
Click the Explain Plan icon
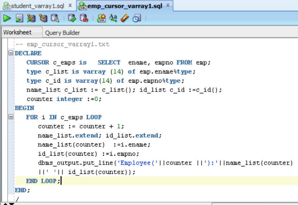[31, 18]
